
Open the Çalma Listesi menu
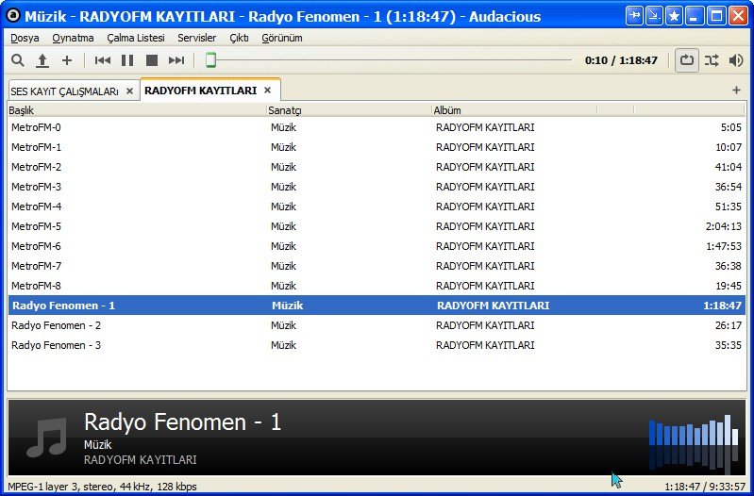click(x=136, y=38)
